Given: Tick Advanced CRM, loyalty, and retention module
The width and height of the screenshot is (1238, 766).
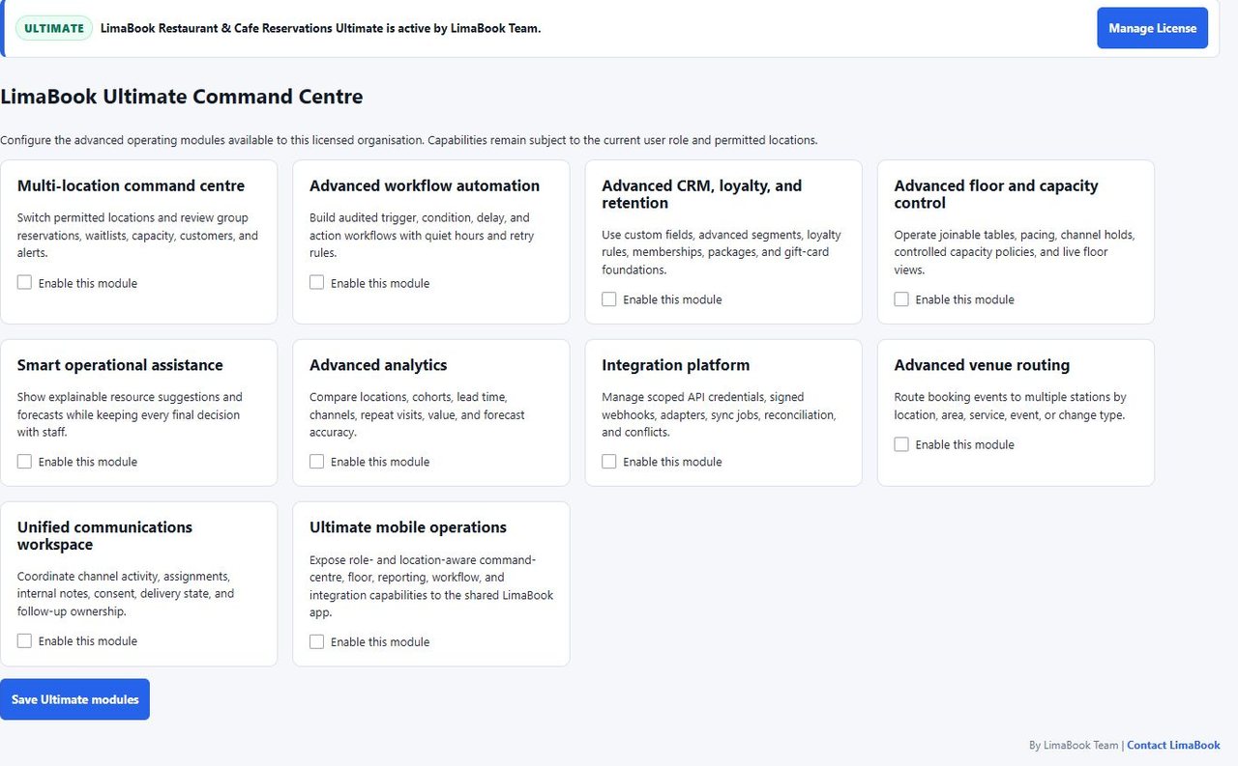Looking at the screenshot, I should coord(609,299).
